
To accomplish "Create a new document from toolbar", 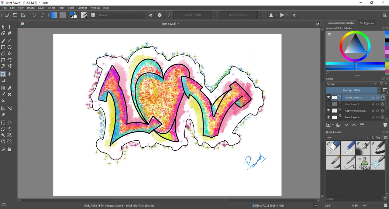I will [x=7, y=15].
